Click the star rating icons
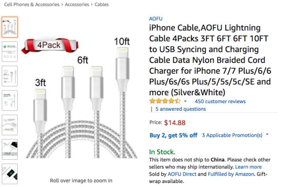The width and height of the screenshot is (282, 187). click(165, 101)
